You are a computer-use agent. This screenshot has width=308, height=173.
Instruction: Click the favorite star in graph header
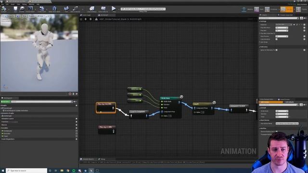(x=81, y=19)
